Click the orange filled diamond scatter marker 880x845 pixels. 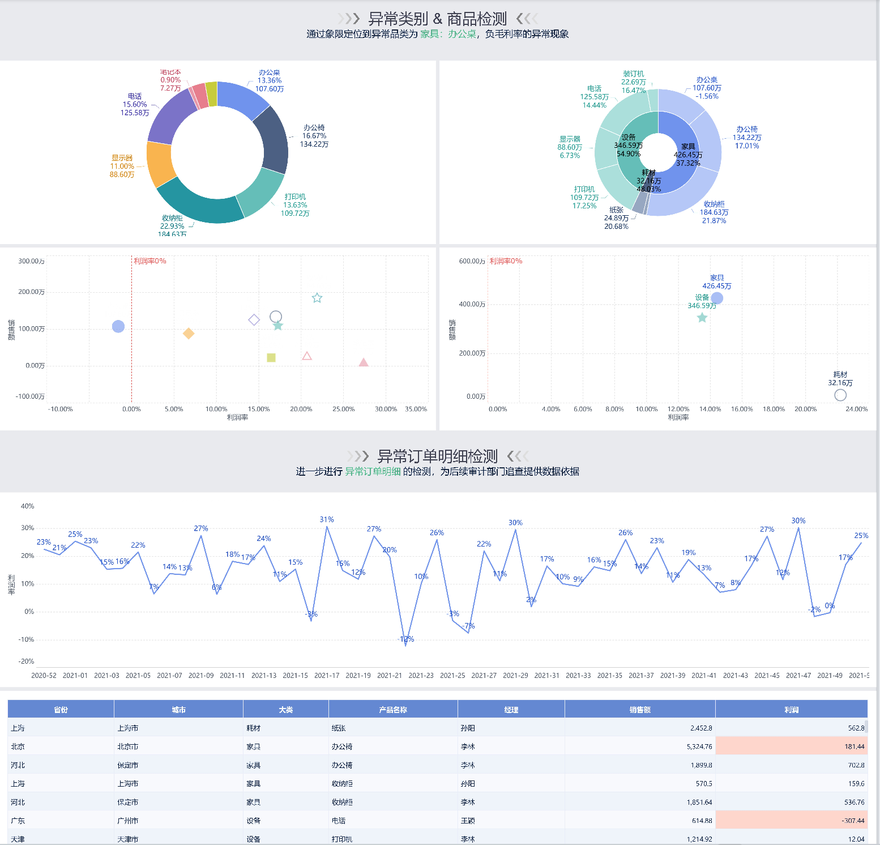189,334
